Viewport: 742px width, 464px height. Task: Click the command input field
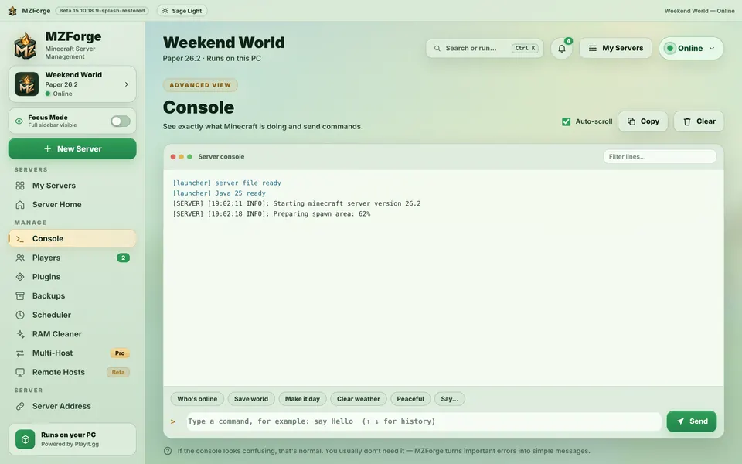coord(424,421)
